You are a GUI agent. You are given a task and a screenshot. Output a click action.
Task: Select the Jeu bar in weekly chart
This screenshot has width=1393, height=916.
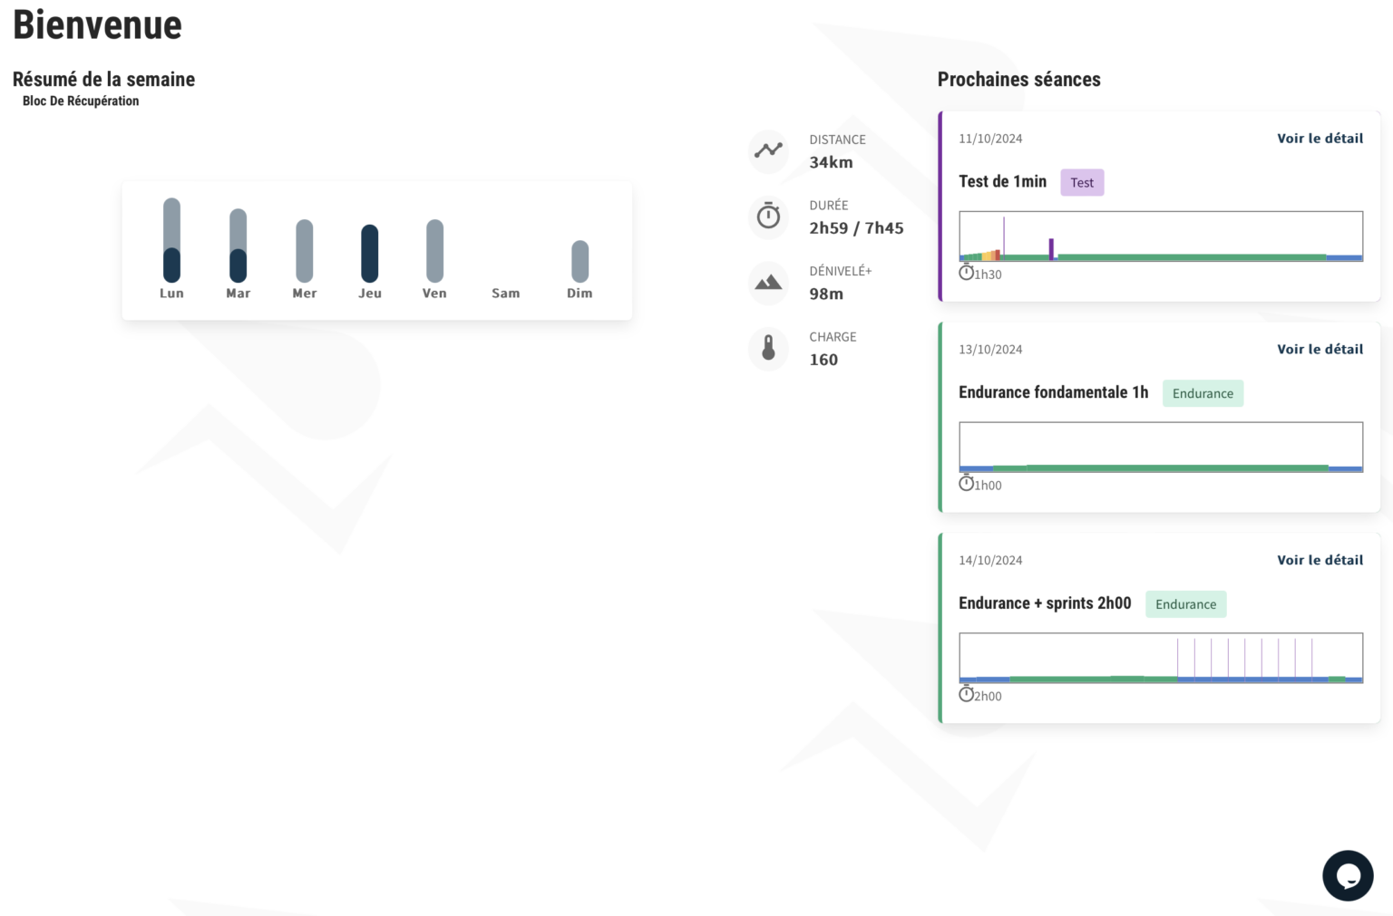370,253
